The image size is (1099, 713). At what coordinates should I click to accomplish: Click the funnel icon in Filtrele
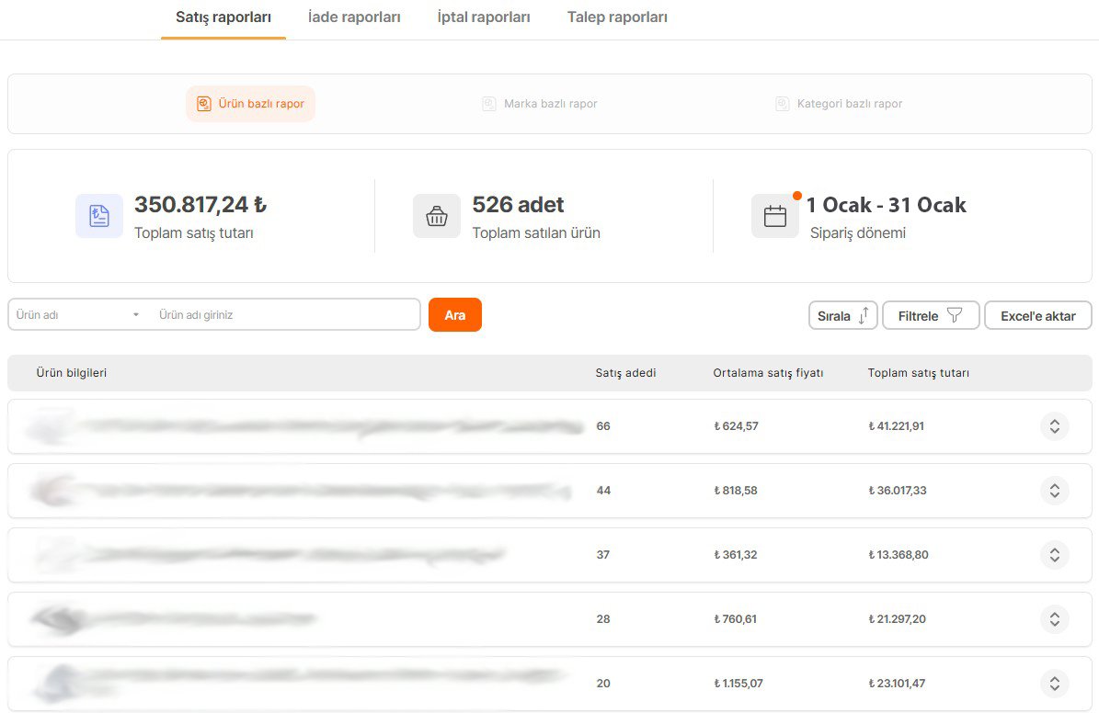955,315
